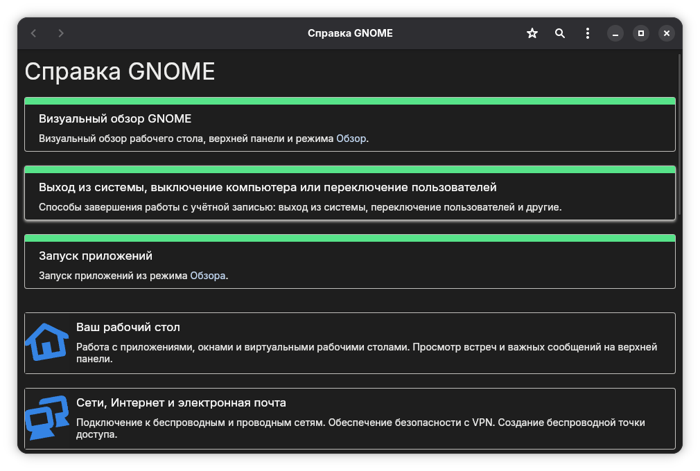Open the three-dot main menu
Image resolution: width=700 pixels, height=471 pixels.
tap(588, 33)
